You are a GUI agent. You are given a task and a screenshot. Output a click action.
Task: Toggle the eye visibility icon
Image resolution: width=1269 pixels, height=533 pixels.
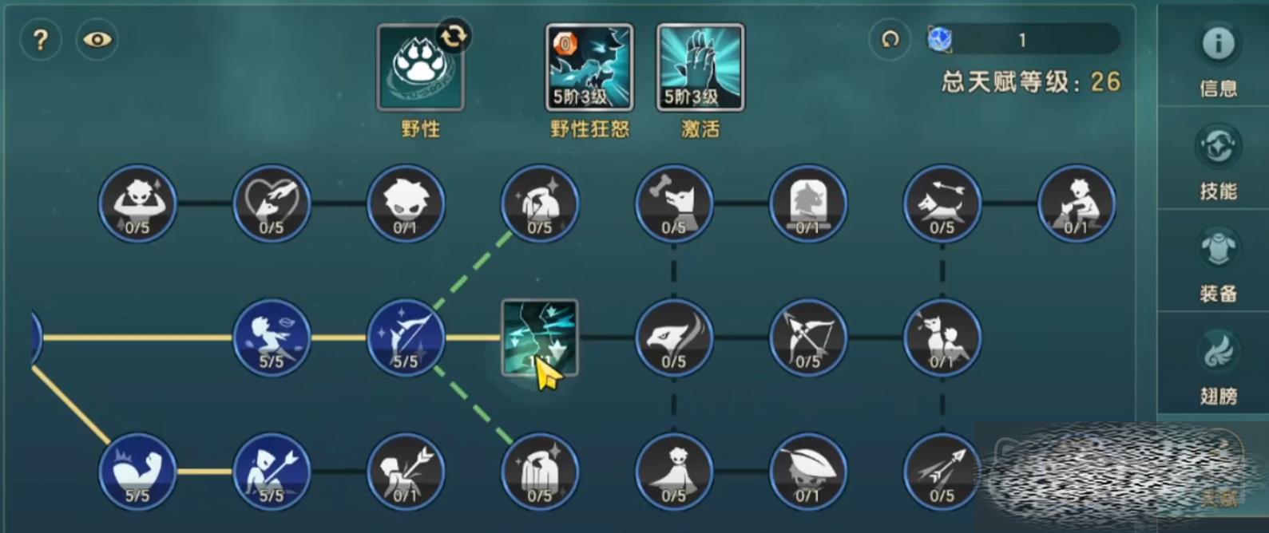(97, 39)
